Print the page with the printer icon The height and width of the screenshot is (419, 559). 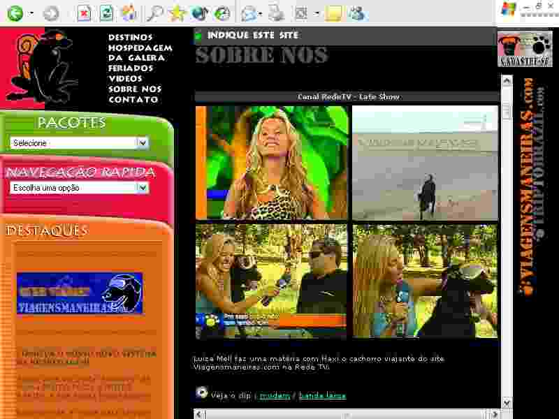point(276,13)
